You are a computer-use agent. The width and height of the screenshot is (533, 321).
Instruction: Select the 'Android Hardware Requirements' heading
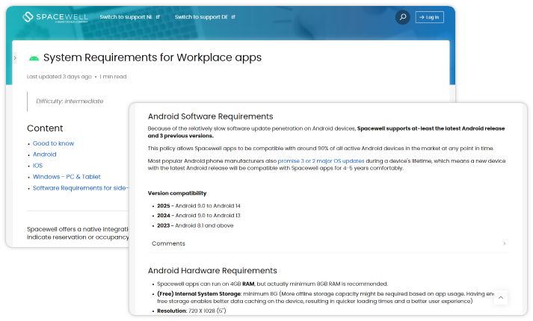[212, 270]
